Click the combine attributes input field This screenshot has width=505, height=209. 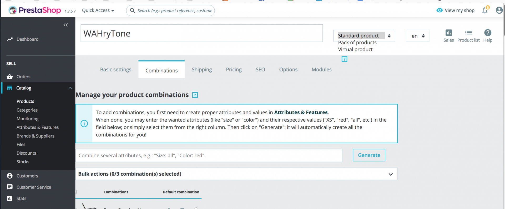tap(209, 155)
